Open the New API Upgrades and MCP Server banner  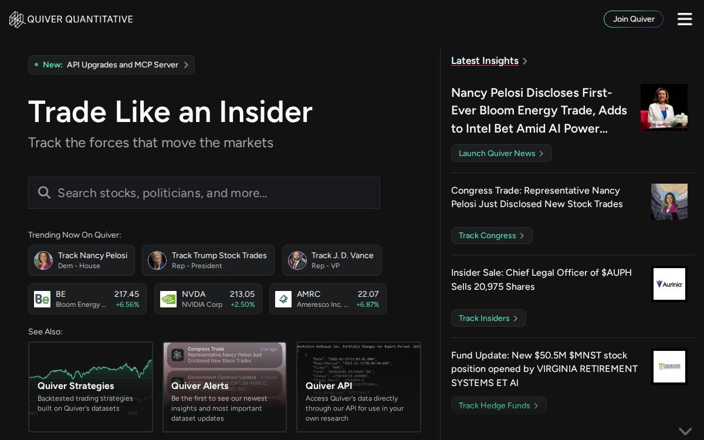[x=111, y=65]
